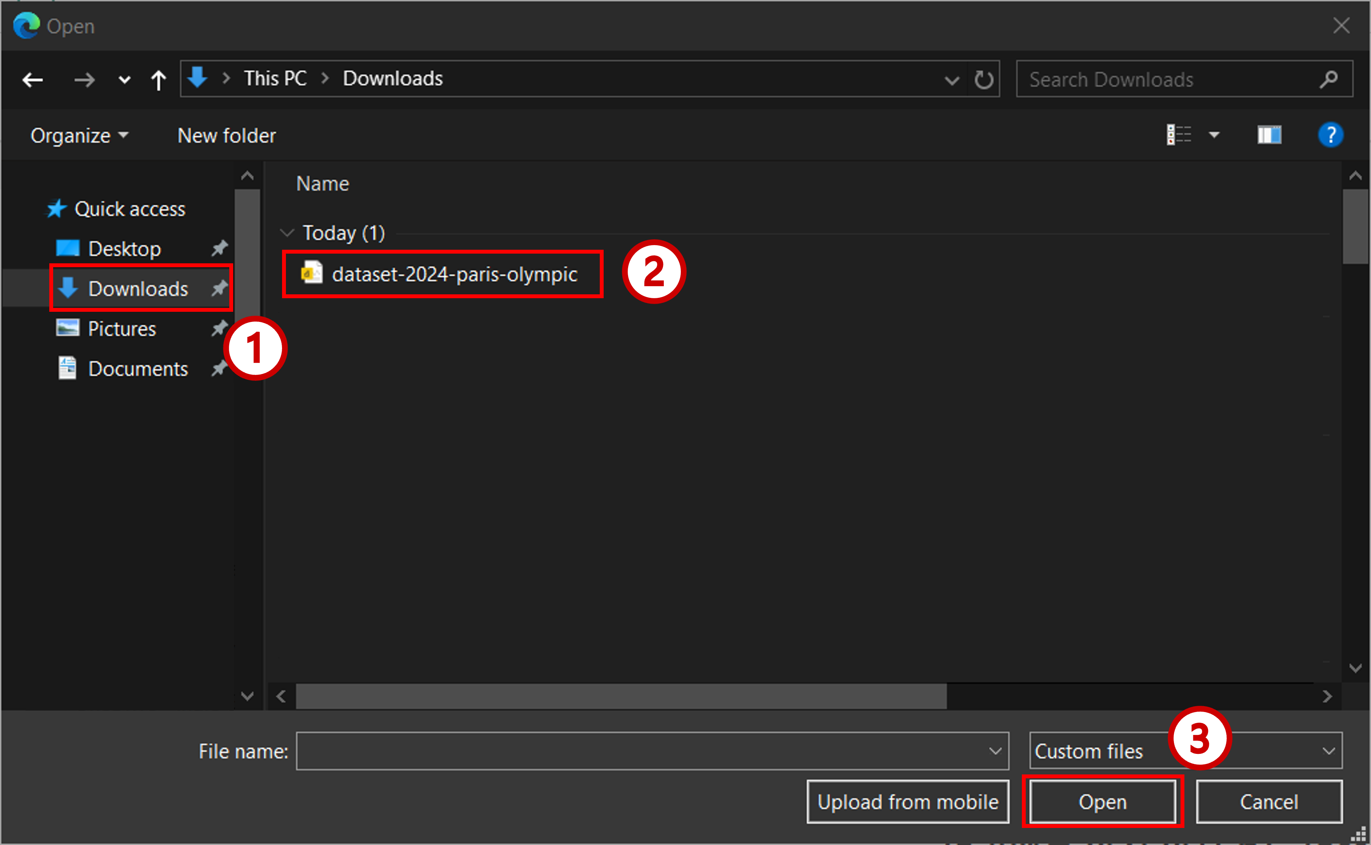The image size is (1371, 845).
Task: Change the view layout icon
Action: click(1179, 135)
